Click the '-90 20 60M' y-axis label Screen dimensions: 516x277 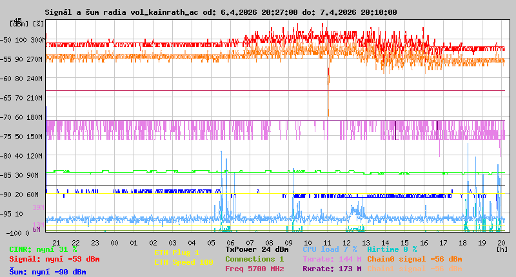tap(20, 195)
